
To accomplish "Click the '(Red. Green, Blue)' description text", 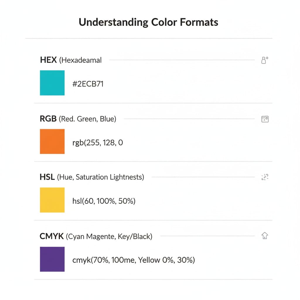I will click(88, 119).
